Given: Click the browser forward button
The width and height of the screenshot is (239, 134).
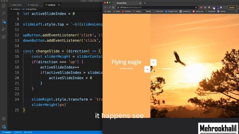Looking at the screenshot, I should (109, 7).
